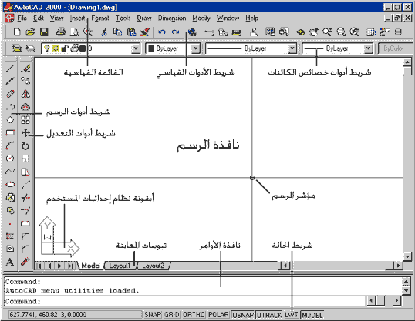Click the coordinates display 627.7741, 460.8213
The width and height of the screenshot is (415, 321).
point(75,315)
